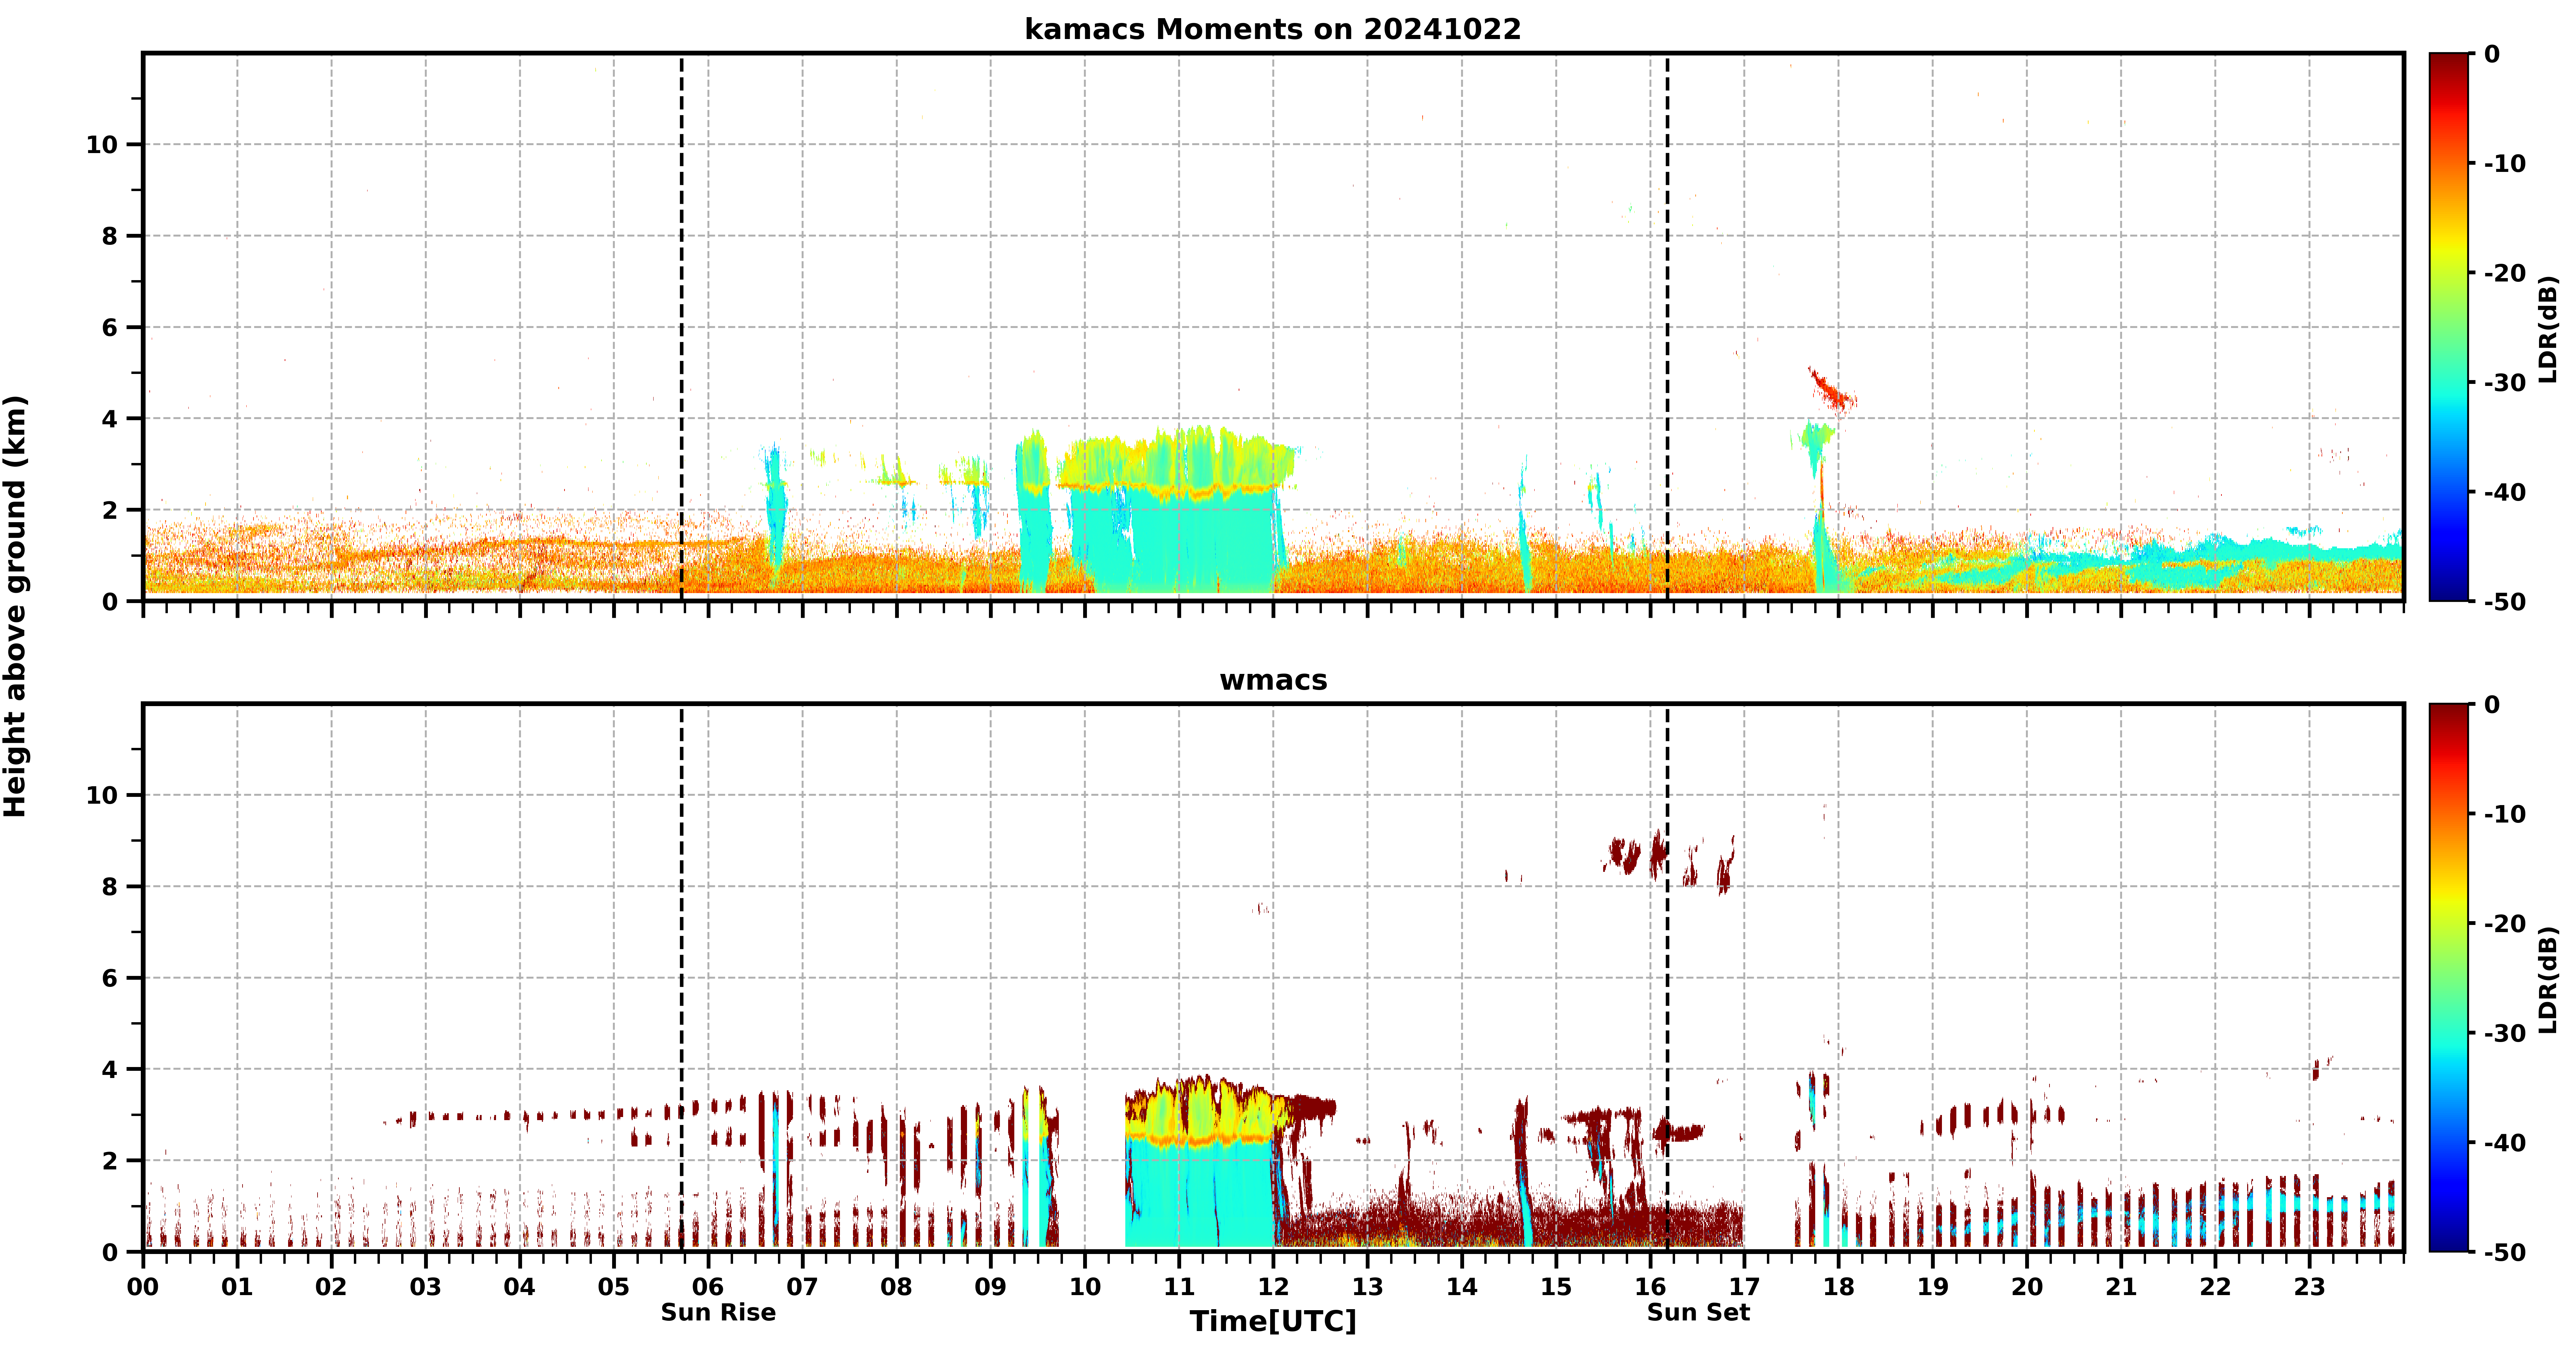The image size is (2576, 1354).
Task: Click the '0' tick atop upper colorbar
Action: click(2491, 54)
